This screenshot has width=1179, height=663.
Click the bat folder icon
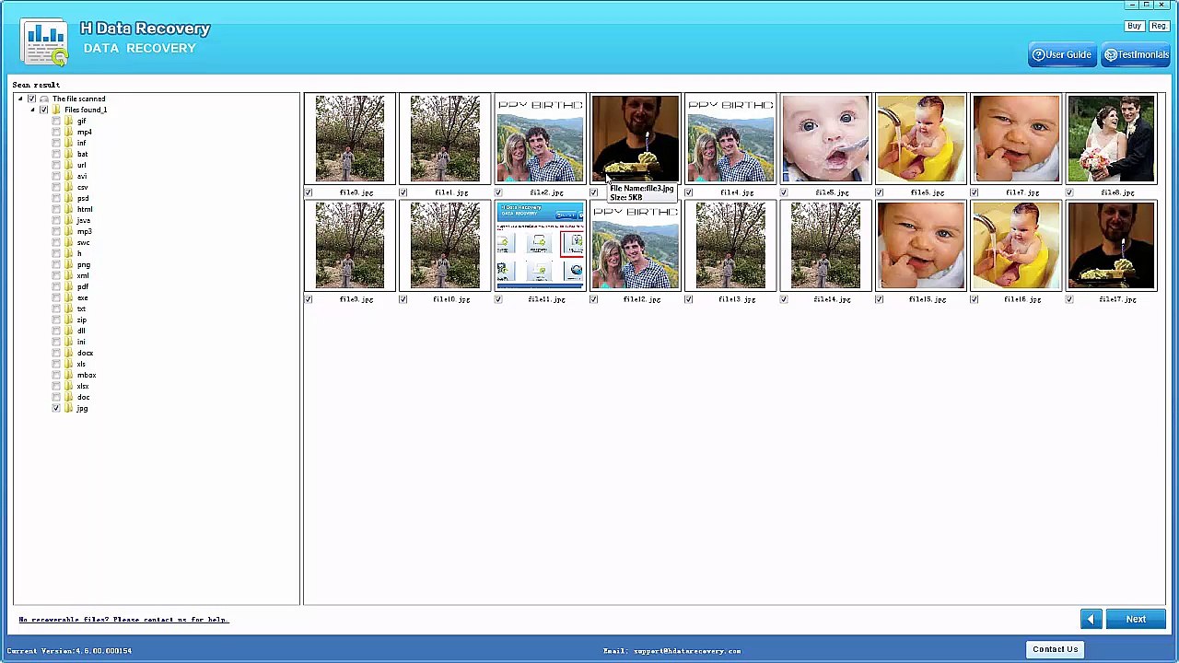click(68, 154)
